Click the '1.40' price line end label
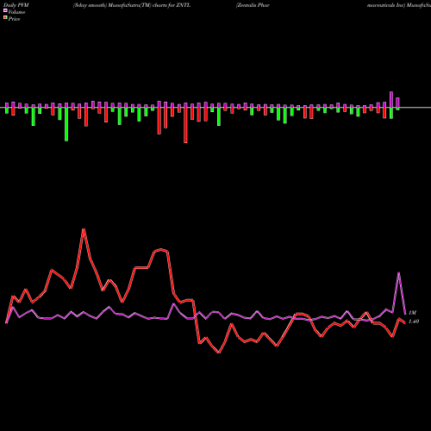Screen dimensions: 431x431 [x=414, y=322]
